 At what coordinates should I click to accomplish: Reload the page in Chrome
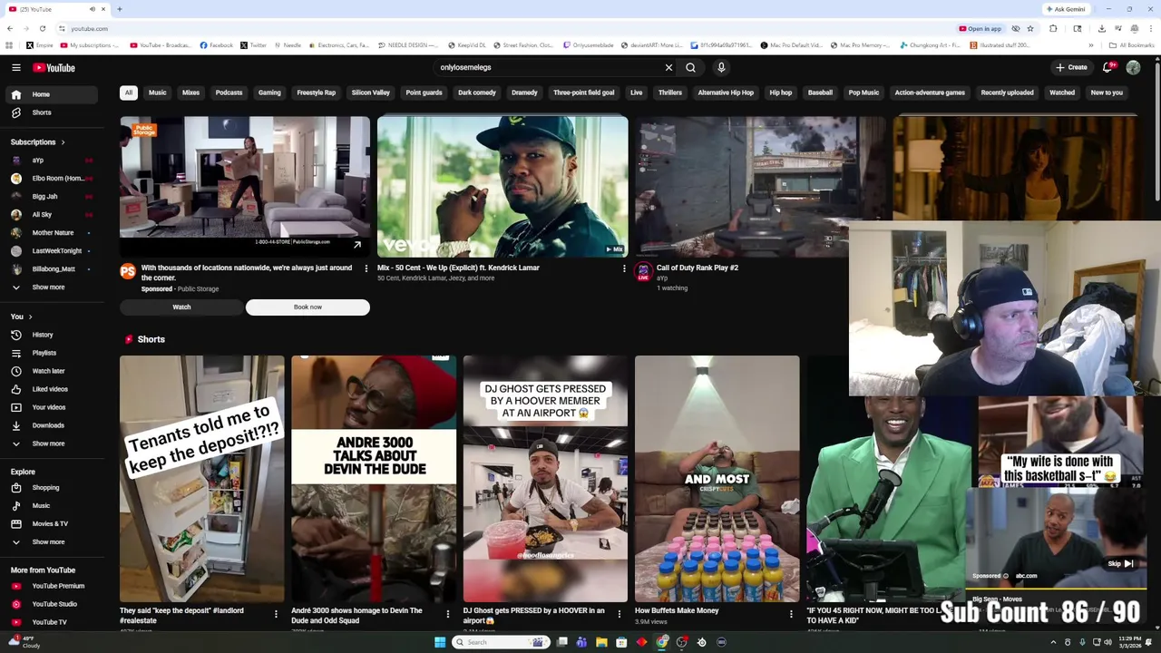(42, 28)
